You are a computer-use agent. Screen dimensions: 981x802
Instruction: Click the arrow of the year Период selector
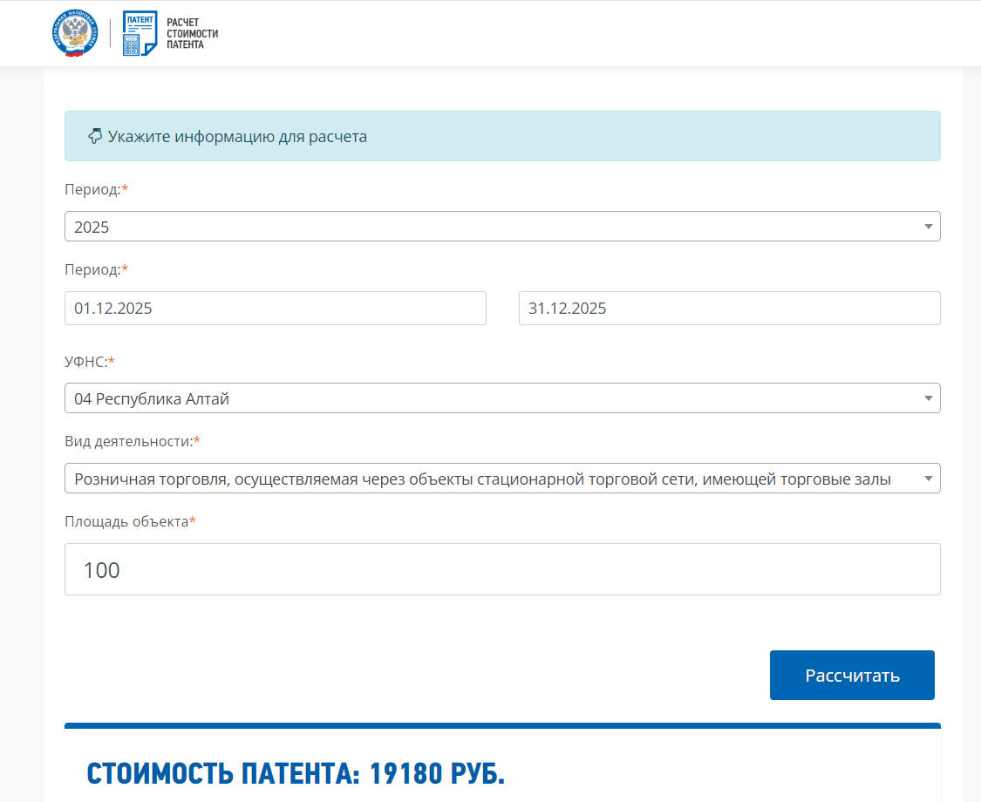pos(928,227)
